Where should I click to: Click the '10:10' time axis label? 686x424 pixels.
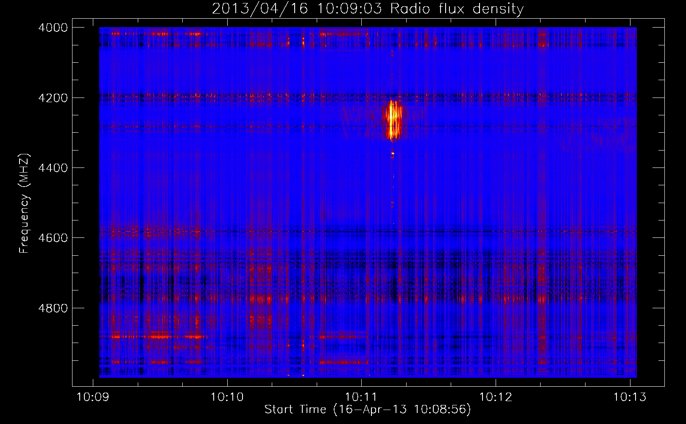tap(227, 397)
